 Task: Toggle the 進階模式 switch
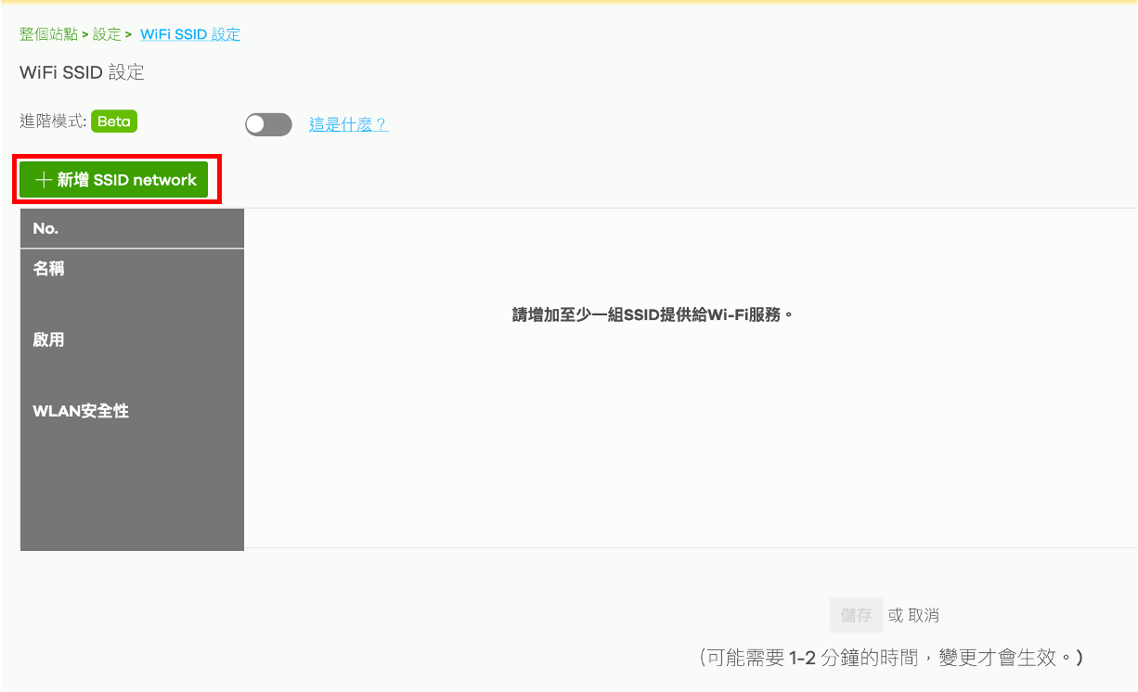(268, 124)
